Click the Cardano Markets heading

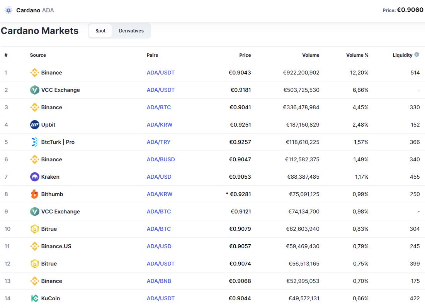coord(39,30)
